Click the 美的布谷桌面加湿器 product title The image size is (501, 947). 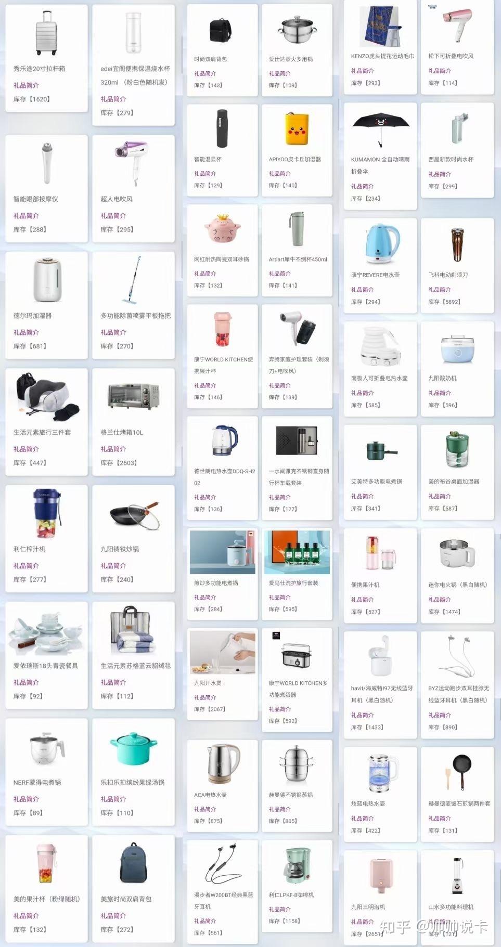454,482
